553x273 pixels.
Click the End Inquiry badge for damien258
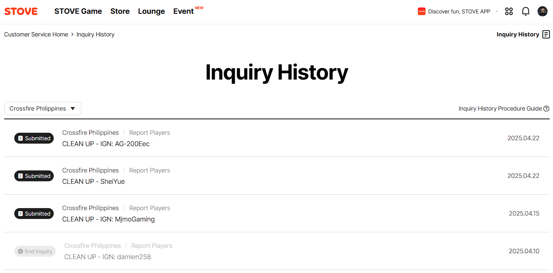pos(35,251)
